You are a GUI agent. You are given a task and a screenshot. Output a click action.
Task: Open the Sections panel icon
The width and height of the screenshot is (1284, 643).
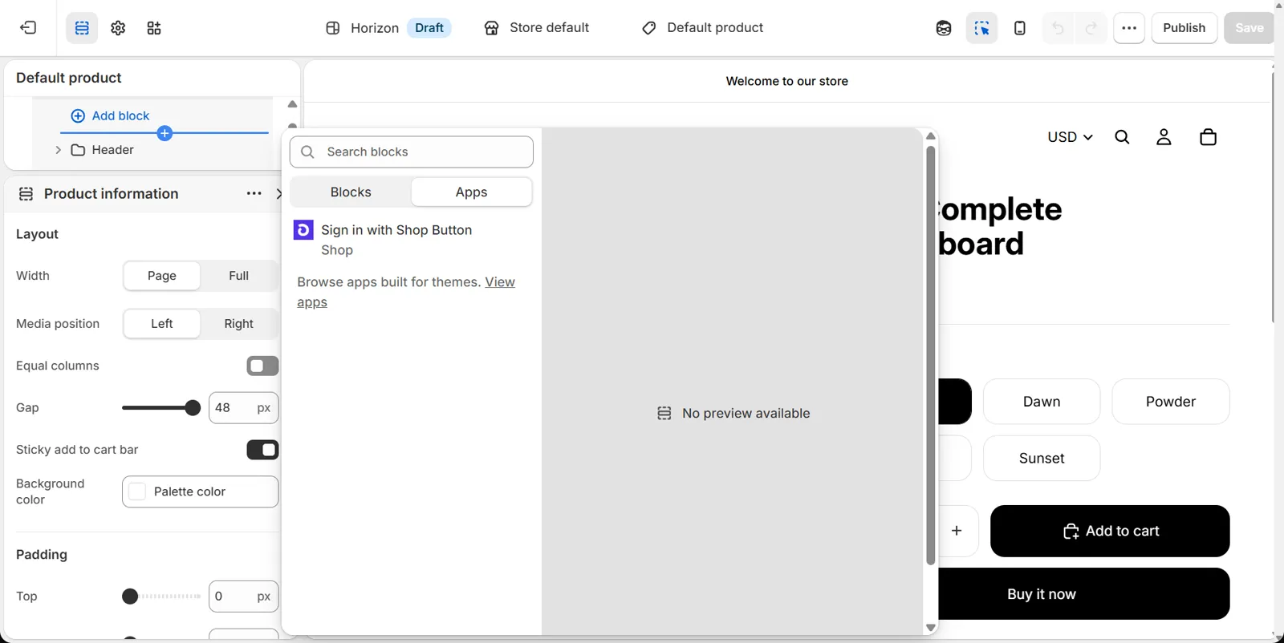click(82, 28)
